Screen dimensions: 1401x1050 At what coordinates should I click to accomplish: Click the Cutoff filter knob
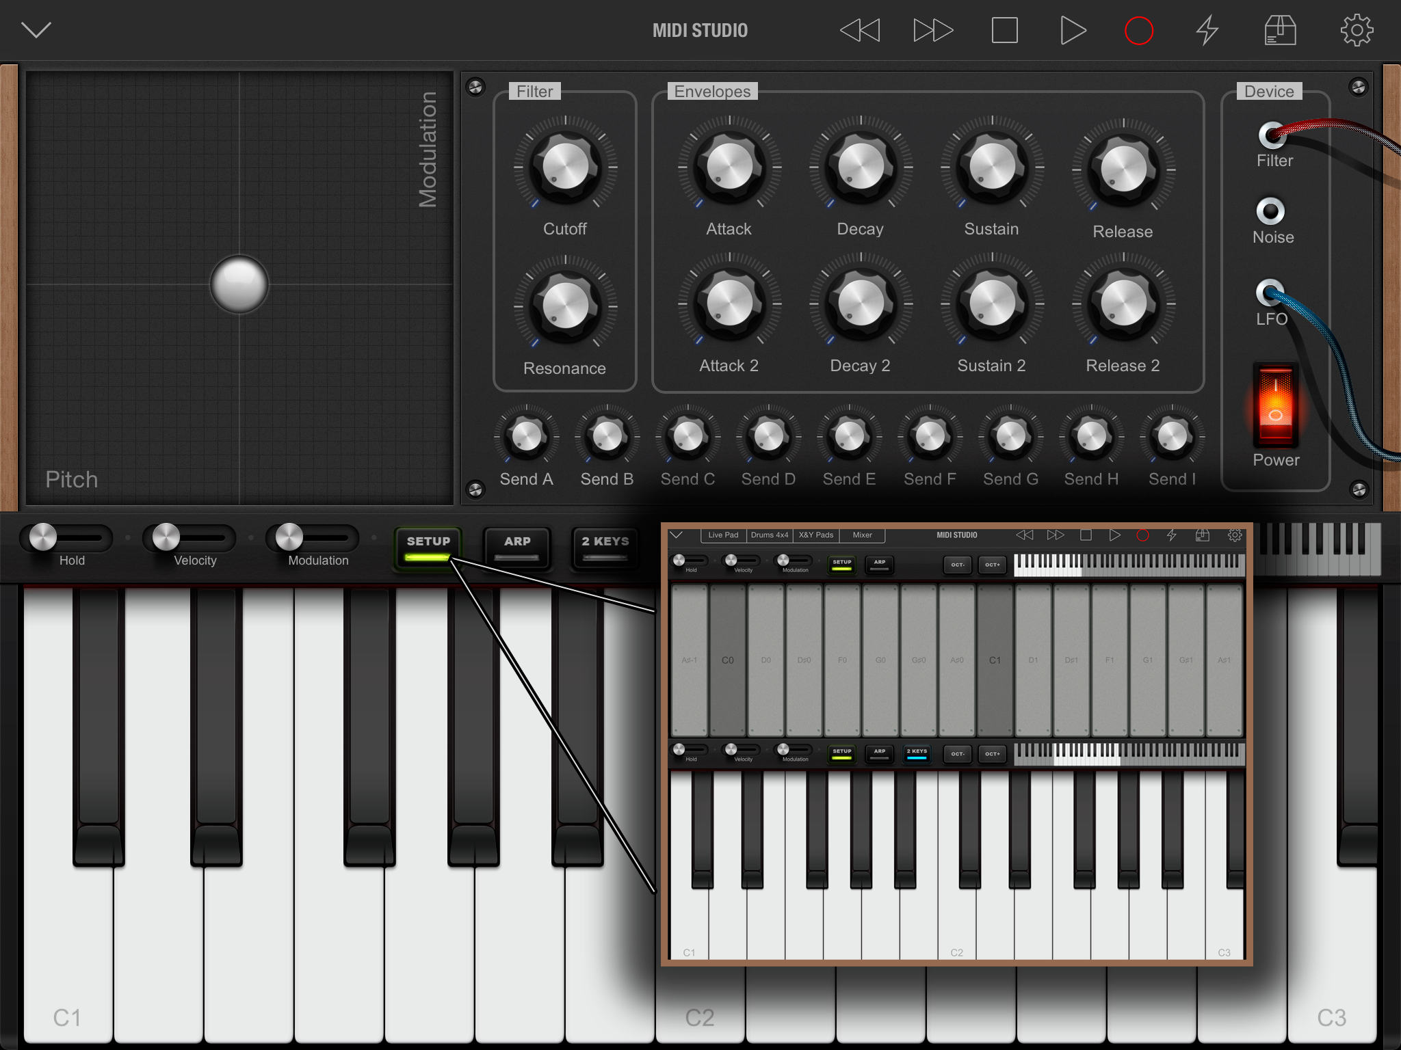(x=565, y=166)
